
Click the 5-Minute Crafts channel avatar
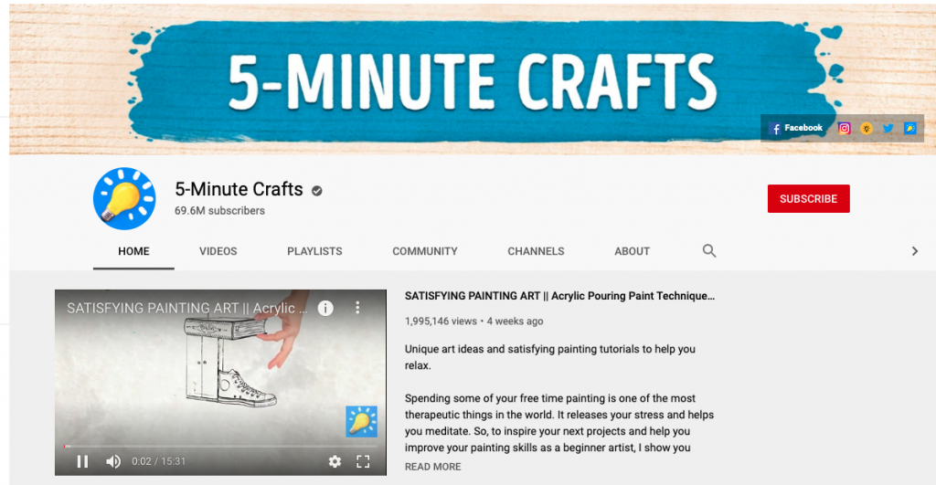coord(124,198)
